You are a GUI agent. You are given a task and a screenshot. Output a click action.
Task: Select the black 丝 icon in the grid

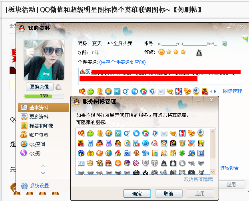click(173, 143)
